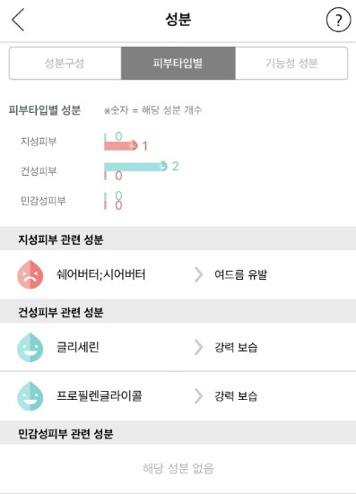Expand chevron in the 글리세린 row
356x494 pixels.
[x=198, y=348]
